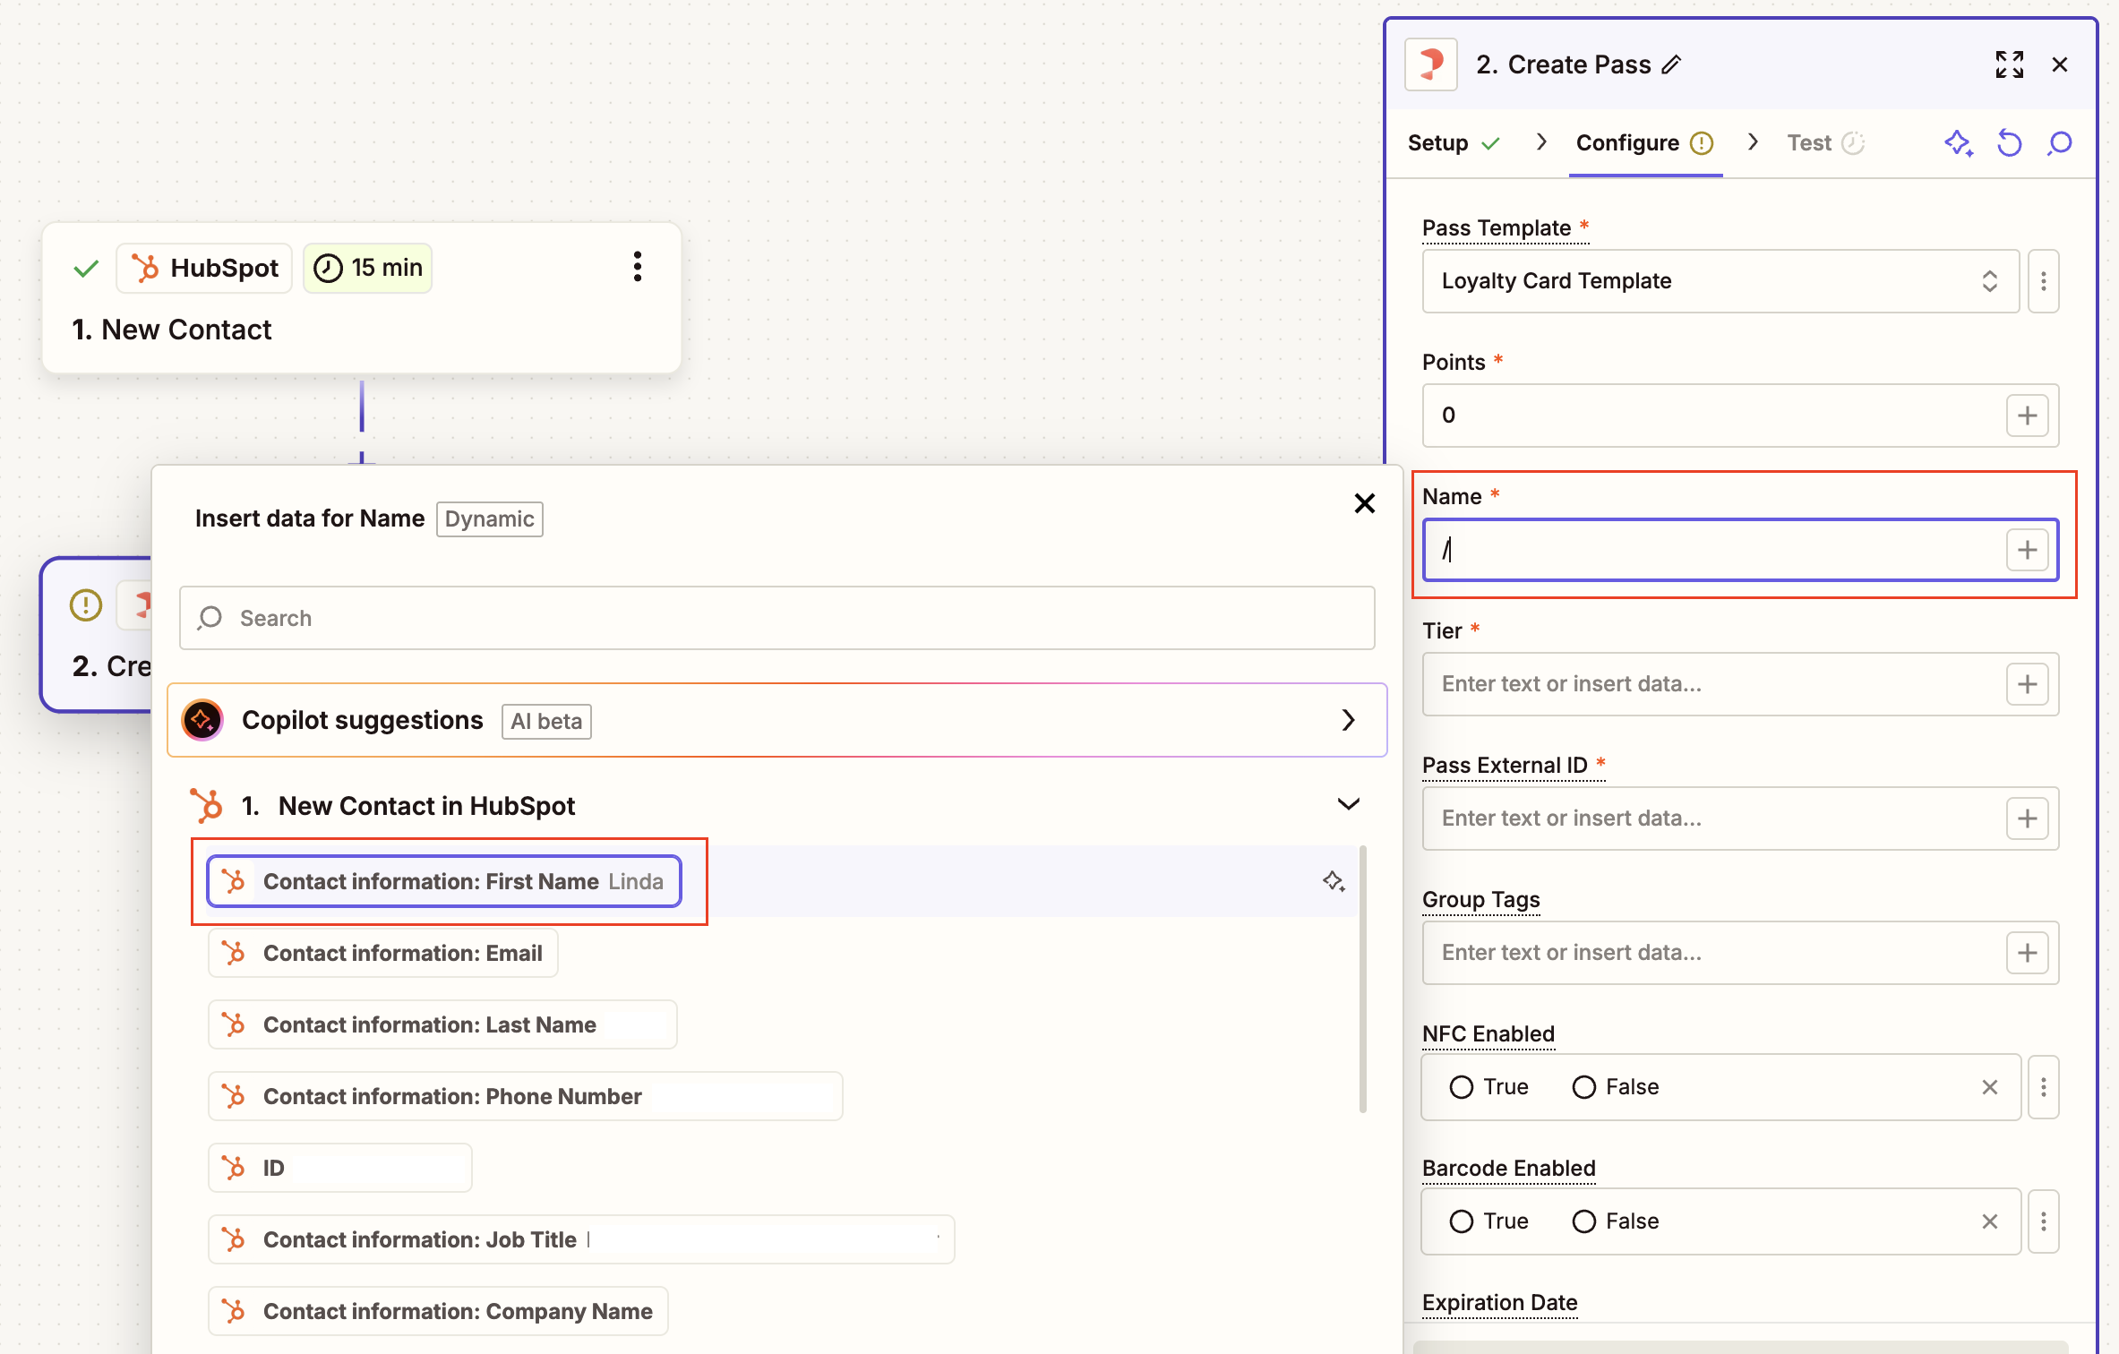Click the Copilot suggestions icon
Viewport: 2119px width, 1354px height.
(202, 720)
